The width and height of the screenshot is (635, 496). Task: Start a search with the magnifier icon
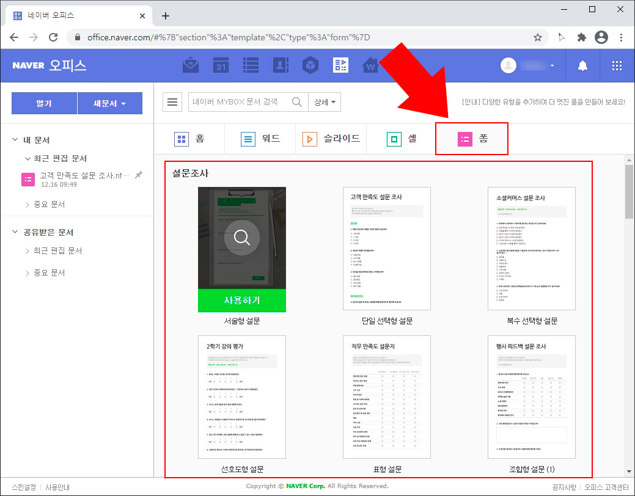(297, 102)
